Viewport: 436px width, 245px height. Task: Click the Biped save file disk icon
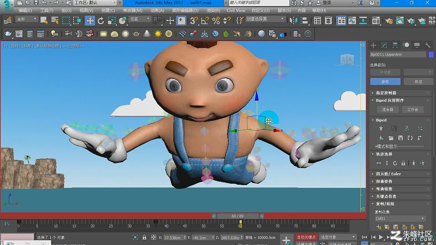401,138
